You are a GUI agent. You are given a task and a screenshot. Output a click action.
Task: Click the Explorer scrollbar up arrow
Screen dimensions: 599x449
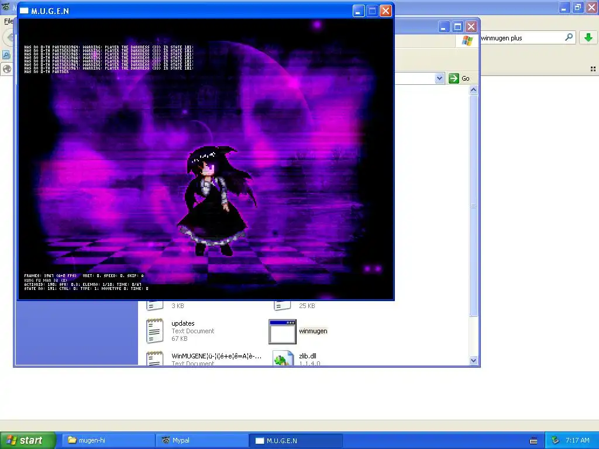[x=473, y=89]
